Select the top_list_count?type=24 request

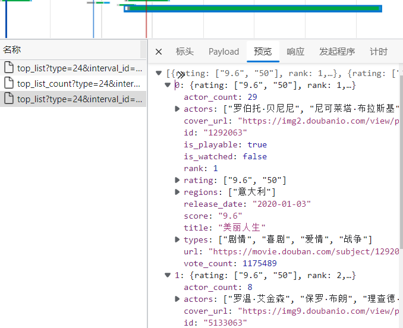click(73, 83)
